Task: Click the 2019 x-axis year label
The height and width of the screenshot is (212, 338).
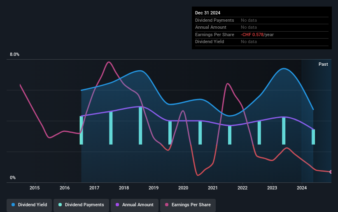Action: pyautogui.click(x=154, y=188)
